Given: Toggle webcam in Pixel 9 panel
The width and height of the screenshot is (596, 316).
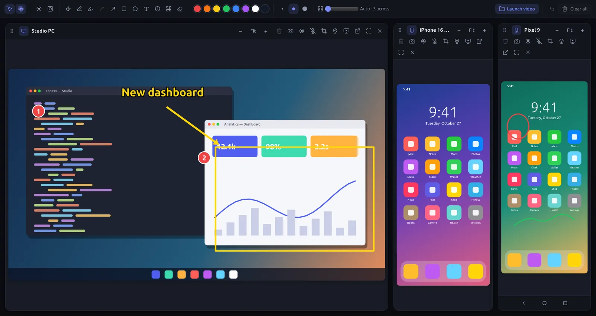Looking at the screenshot, I should 561,41.
